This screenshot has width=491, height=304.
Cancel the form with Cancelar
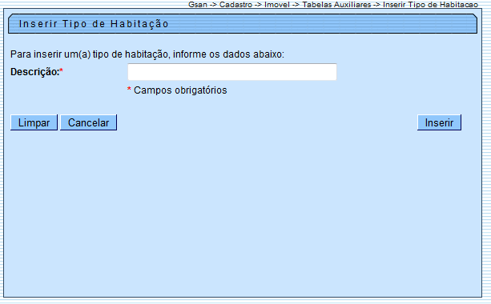point(88,122)
